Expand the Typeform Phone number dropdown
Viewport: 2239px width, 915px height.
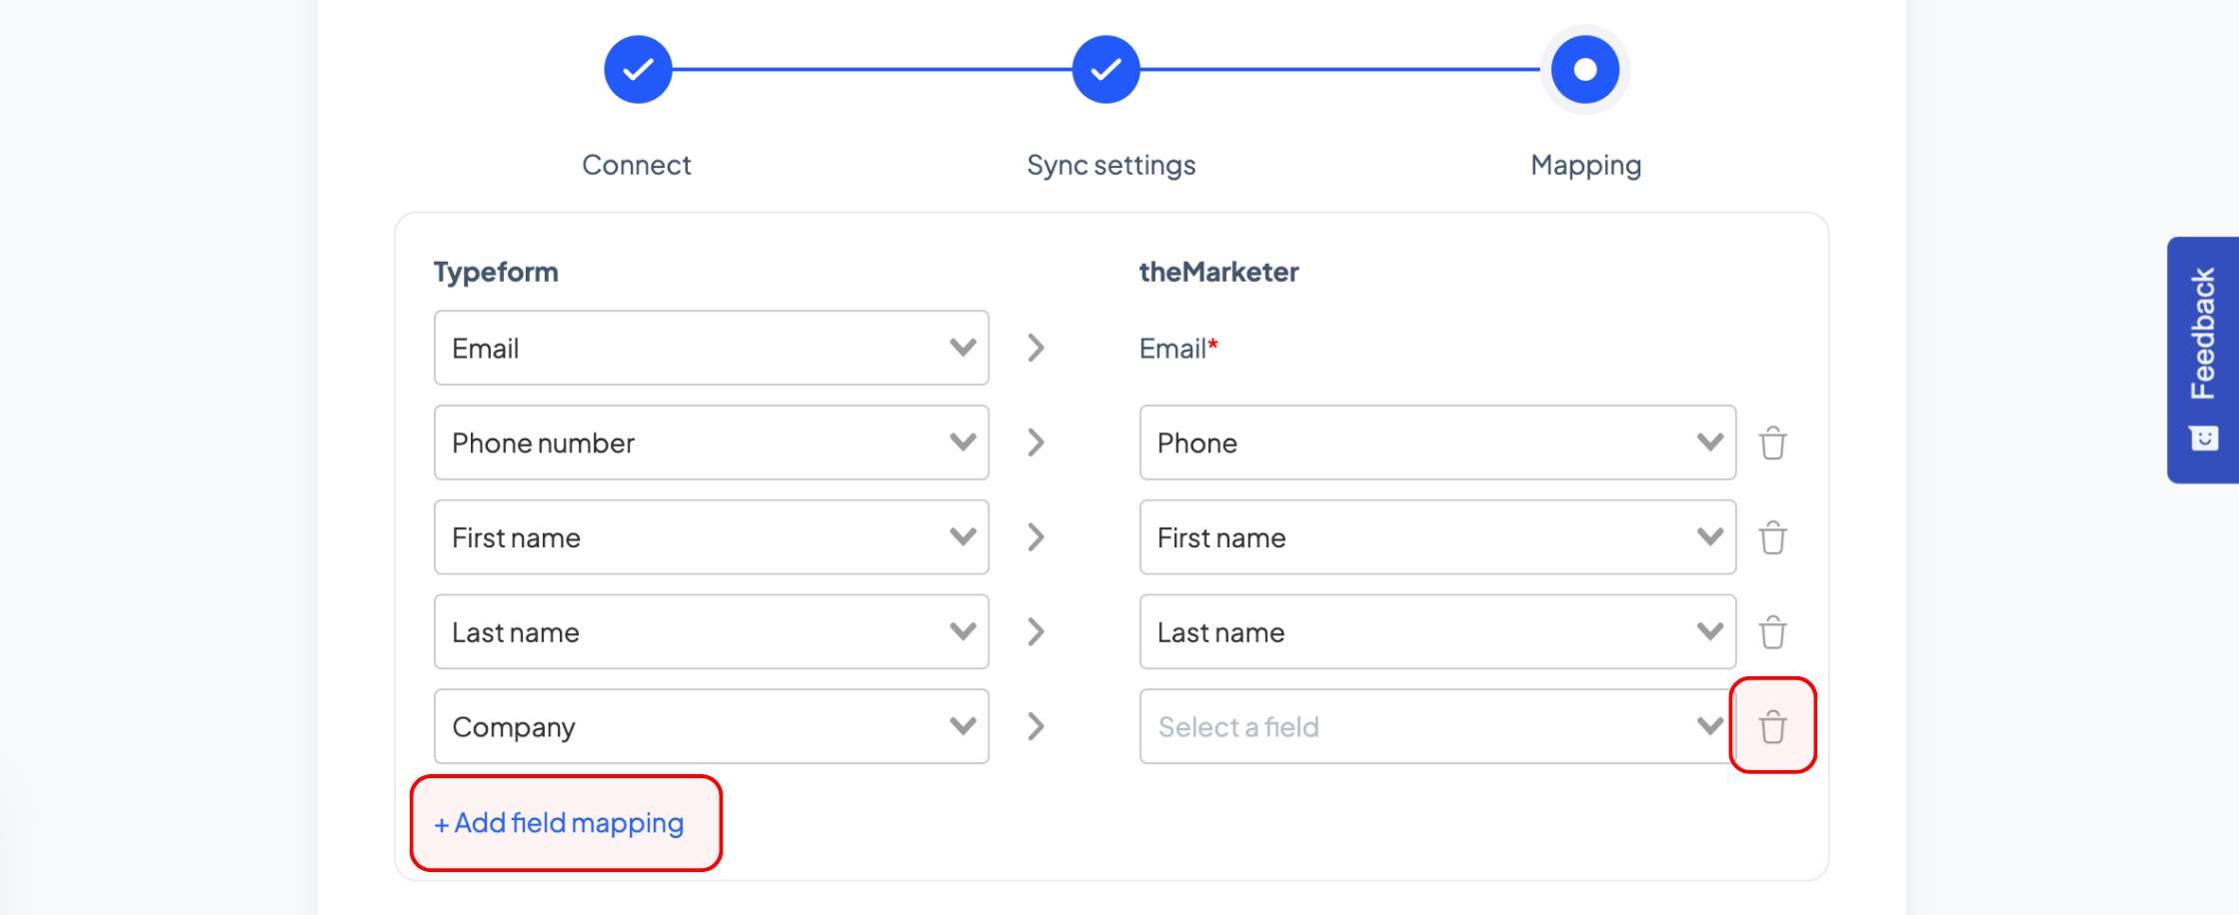click(712, 443)
